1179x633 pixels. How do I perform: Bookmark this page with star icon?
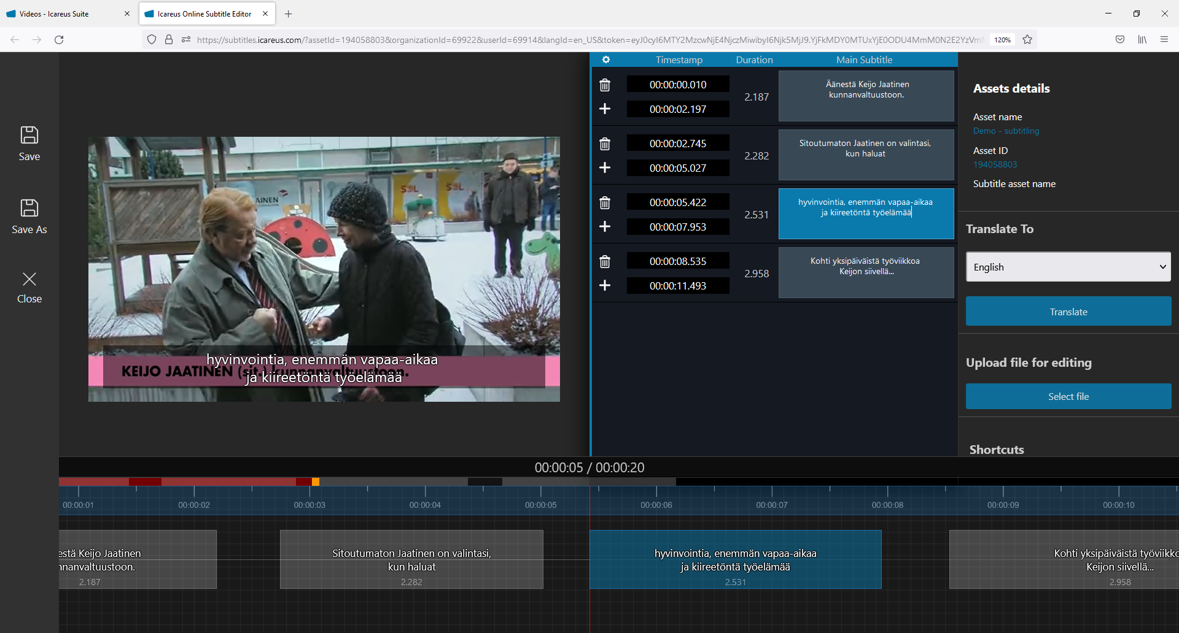[x=1027, y=40]
